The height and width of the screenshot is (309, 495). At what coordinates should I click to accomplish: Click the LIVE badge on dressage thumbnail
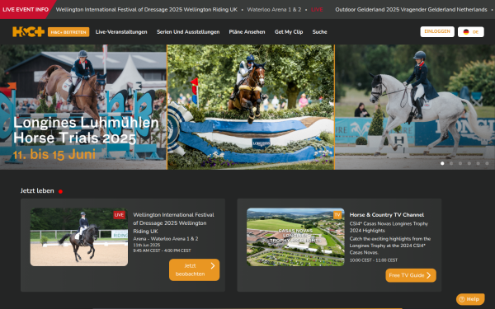click(120, 215)
